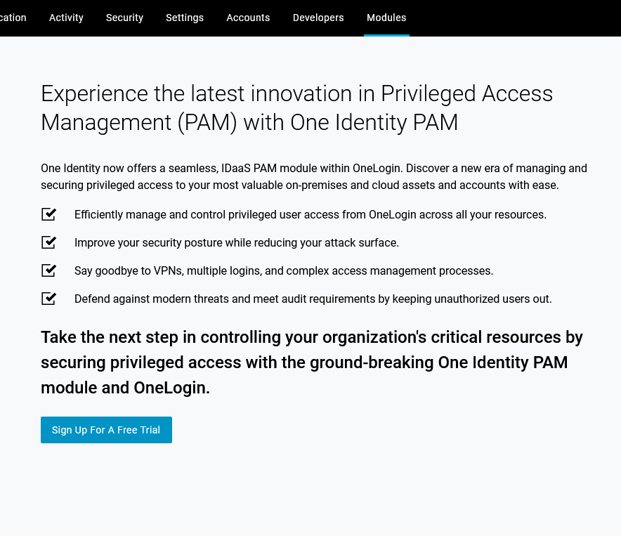
Task: Select the Modules tab
Action: [x=386, y=18]
